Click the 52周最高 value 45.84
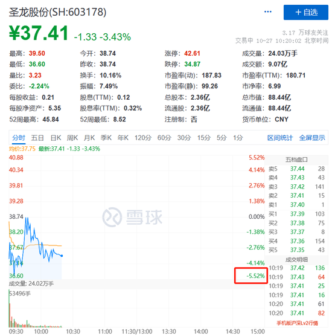The width and height of the screenshot is (332, 336). [x=51, y=120]
